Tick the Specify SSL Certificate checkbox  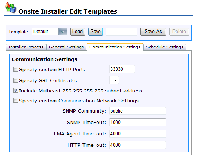point(15,80)
